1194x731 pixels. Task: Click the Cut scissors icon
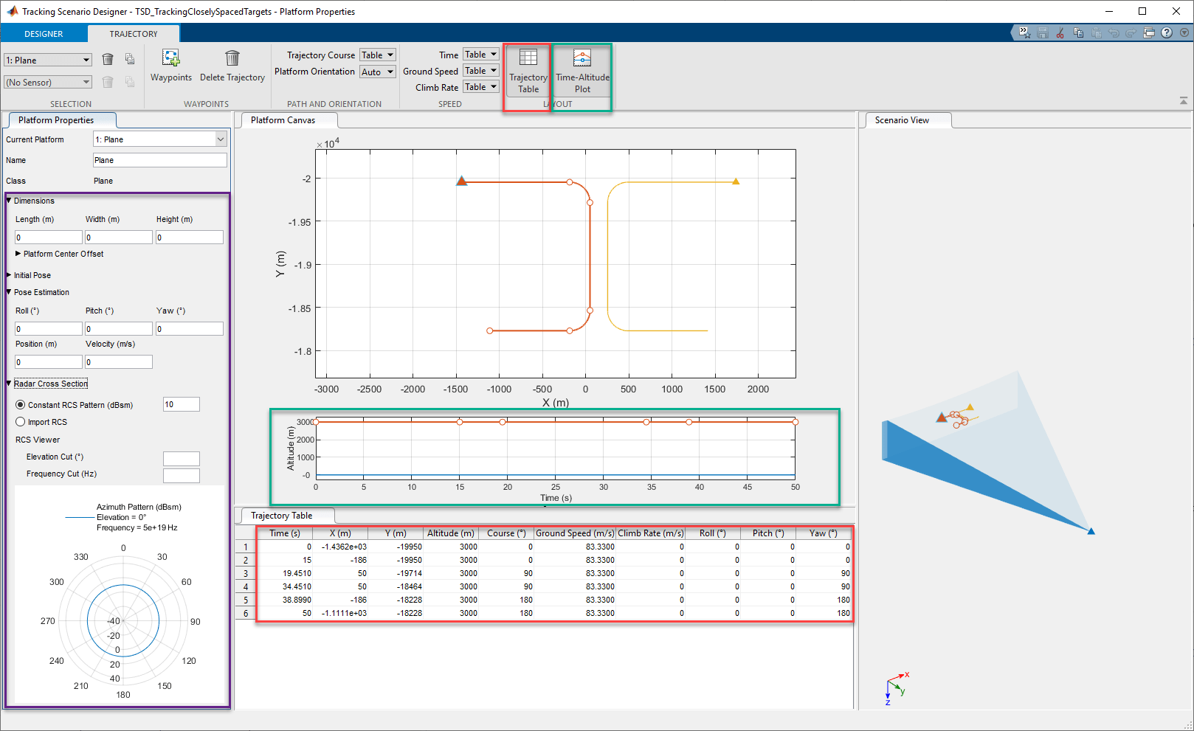click(x=1060, y=32)
